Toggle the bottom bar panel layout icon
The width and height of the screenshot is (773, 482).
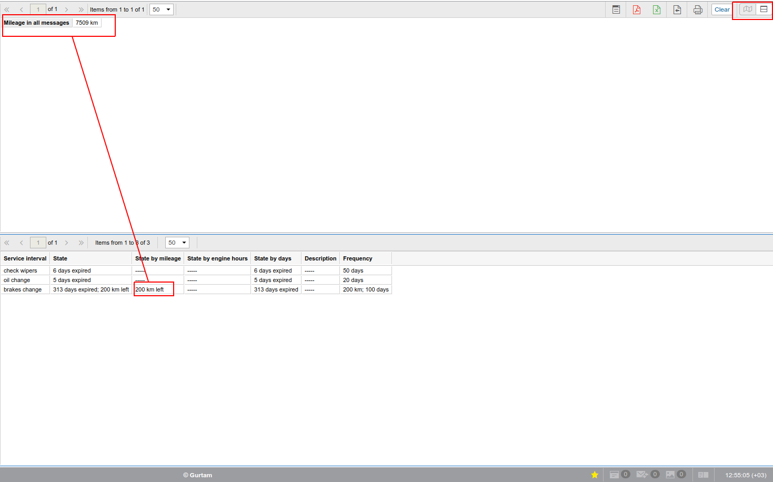click(703, 475)
